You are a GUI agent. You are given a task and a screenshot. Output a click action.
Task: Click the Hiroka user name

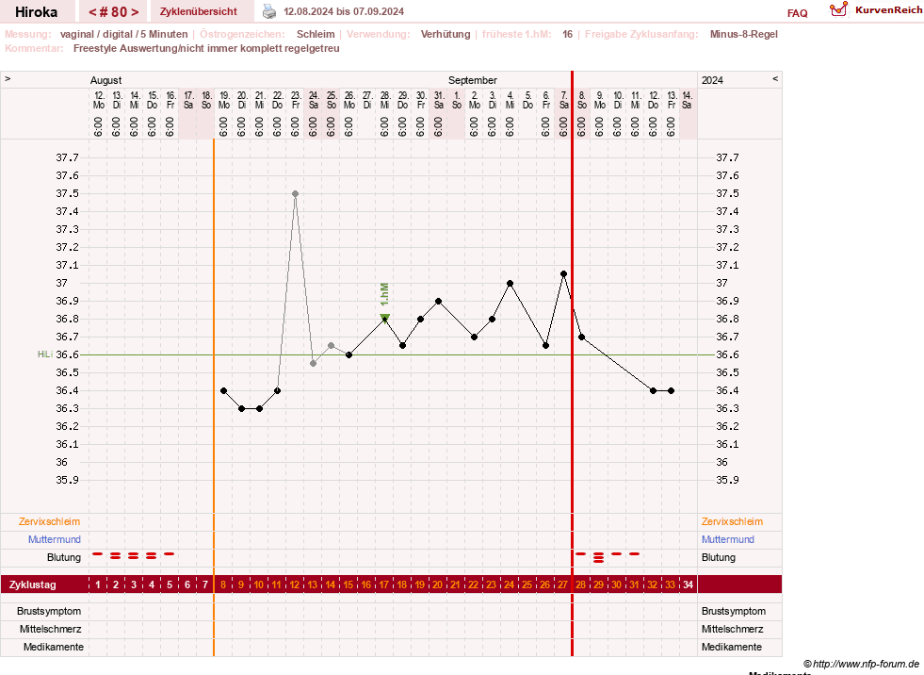pos(36,12)
